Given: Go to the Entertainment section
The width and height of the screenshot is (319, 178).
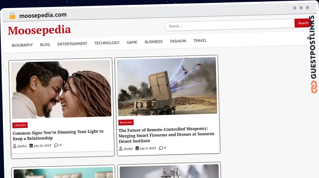Looking at the screenshot, I should click(x=72, y=44).
